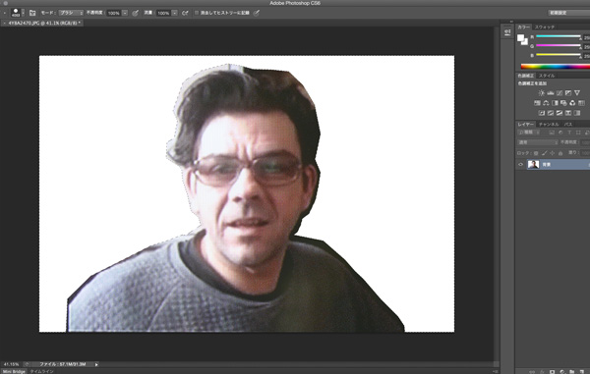Toggle the brush panel icon
This screenshot has width=590, height=374.
tap(32, 13)
